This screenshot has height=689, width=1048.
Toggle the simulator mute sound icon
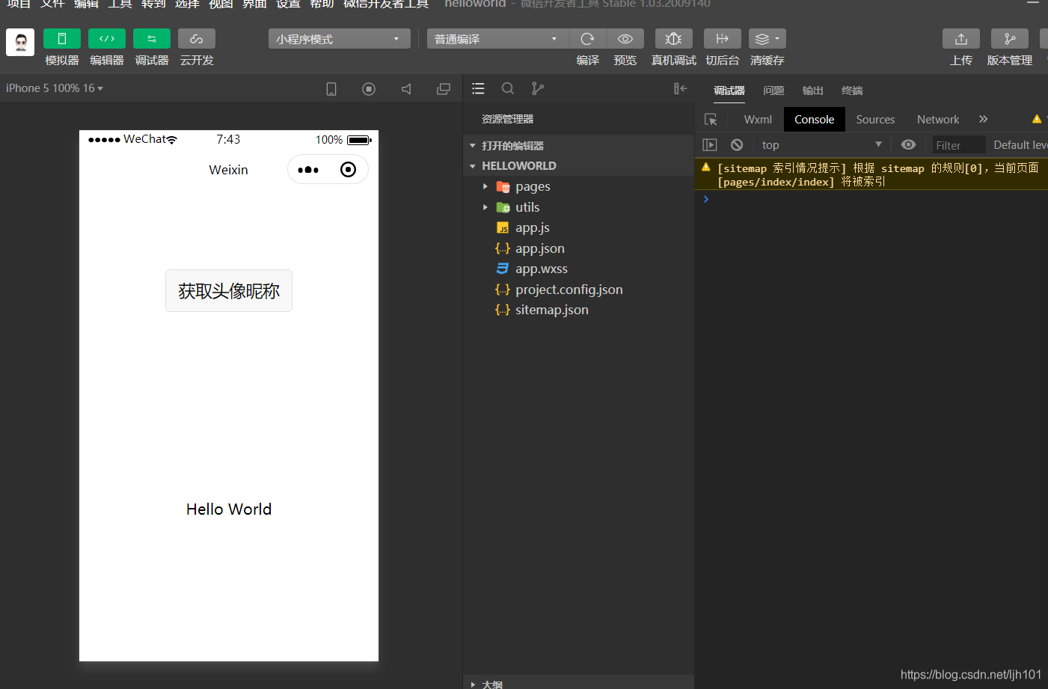pos(406,89)
